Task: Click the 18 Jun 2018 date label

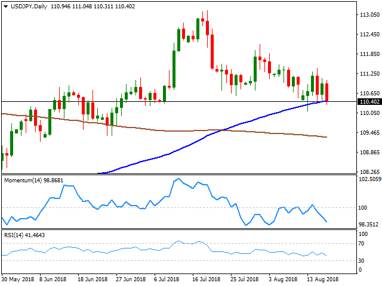Action: point(93,279)
